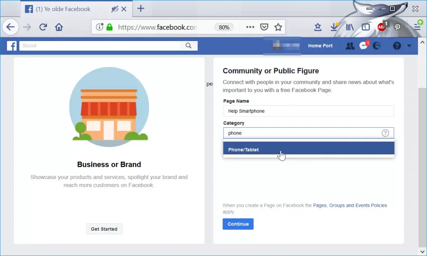Open the Firefox hamburger menu
Screen dimensions: 427x256
click(x=417, y=26)
